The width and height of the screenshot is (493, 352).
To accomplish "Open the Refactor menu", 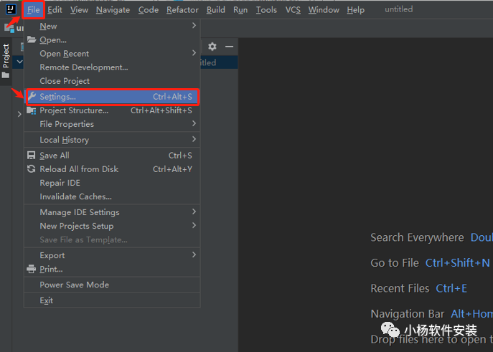I will [182, 10].
